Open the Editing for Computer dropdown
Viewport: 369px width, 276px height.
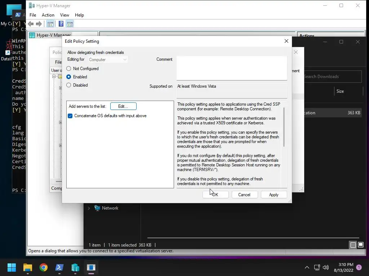click(x=108, y=60)
